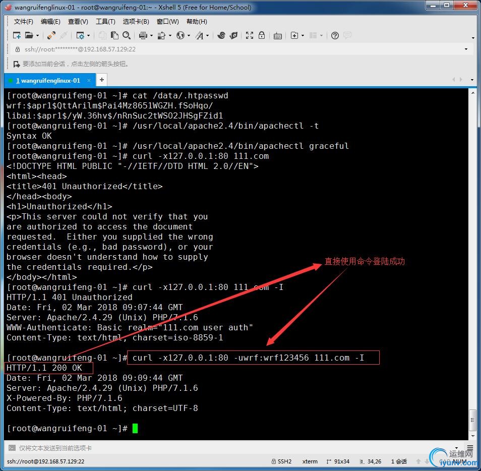Viewport: 481px width, 471px height.
Task: Click the greyed tab layout icon
Action: click(313, 36)
